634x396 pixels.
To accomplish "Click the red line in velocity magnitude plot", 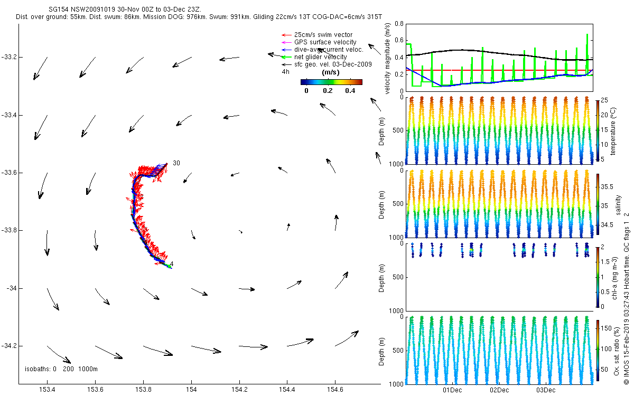I will (x=498, y=70).
